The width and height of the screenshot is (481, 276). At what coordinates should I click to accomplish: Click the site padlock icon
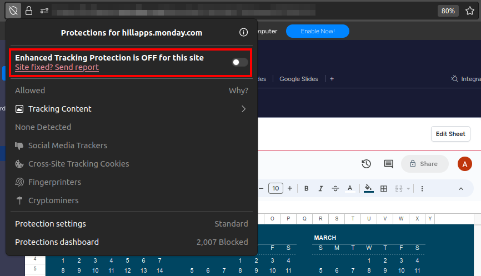[29, 11]
